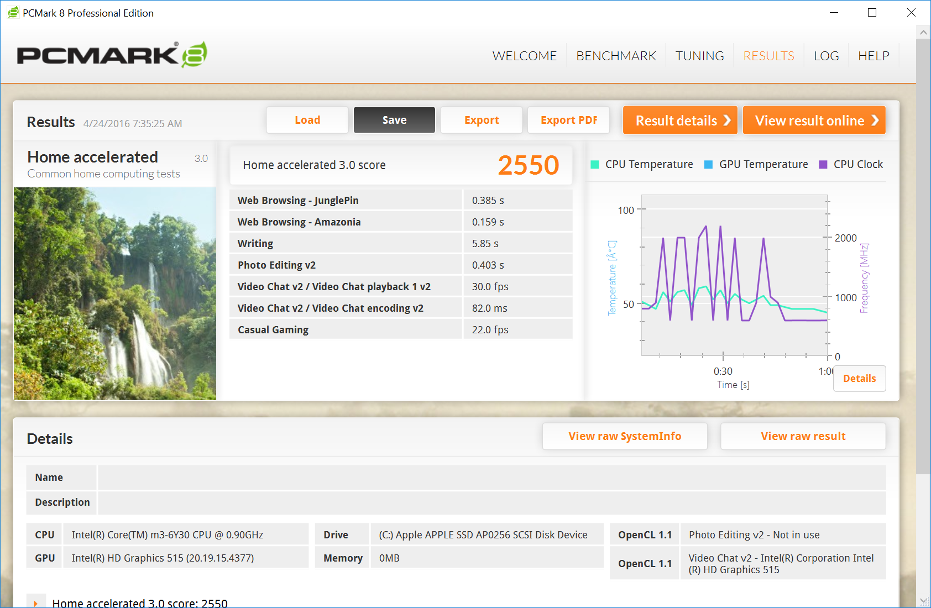The height and width of the screenshot is (608, 931).
Task: Select the Web Browsing - Amazonia row
Action: click(x=401, y=222)
